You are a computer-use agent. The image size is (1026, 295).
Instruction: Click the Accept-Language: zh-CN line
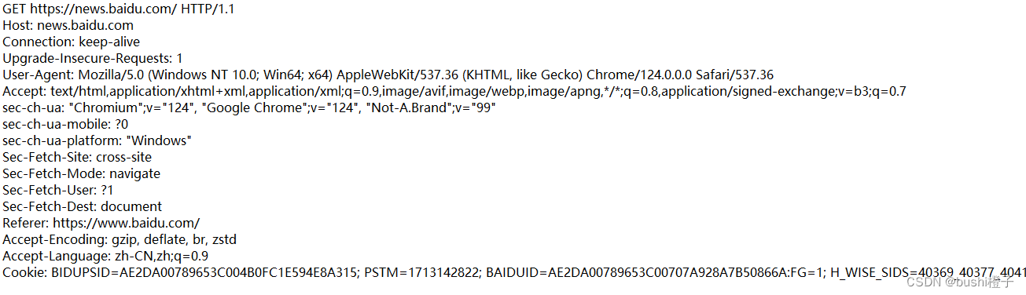(105, 256)
